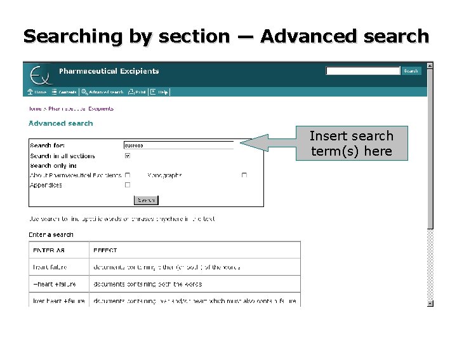Viewport: 457px width, 343px height.
Task: Enable the About Pharmaceutical Excipients checkbox
Action: coord(128,175)
